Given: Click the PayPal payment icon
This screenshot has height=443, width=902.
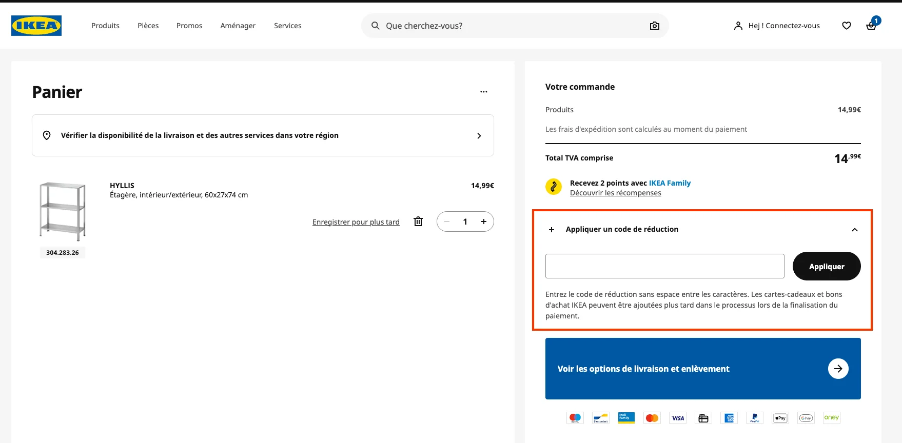Looking at the screenshot, I should (755, 418).
